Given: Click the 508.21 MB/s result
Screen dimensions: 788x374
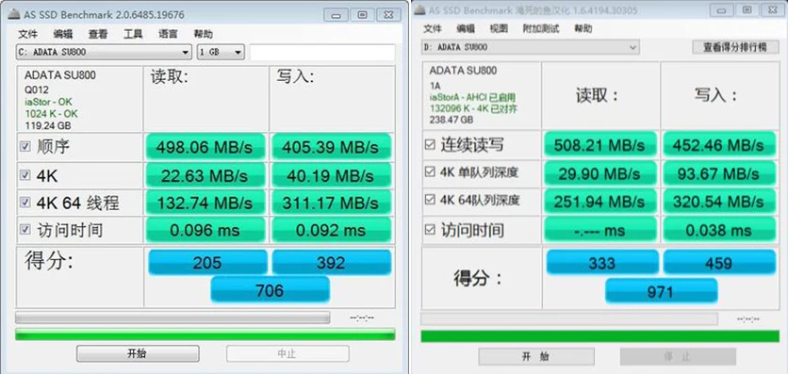Looking at the screenshot, I should pyautogui.click(x=599, y=145).
